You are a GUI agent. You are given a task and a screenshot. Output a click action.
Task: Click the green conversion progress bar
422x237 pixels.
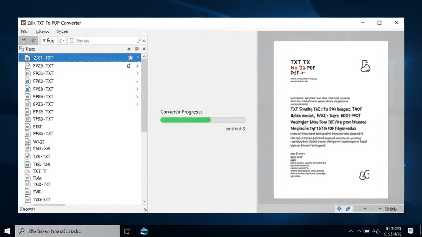tap(203, 120)
